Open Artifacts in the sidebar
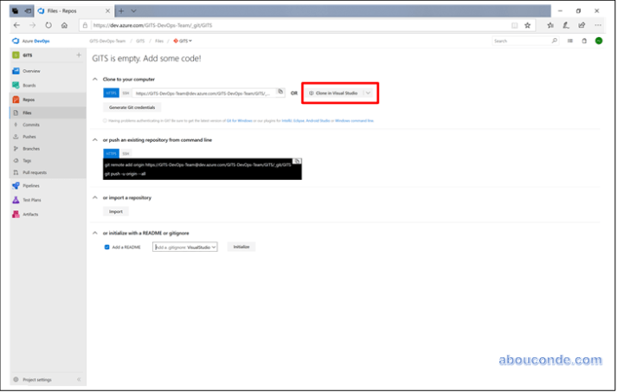This screenshot has width=618, height=392. pyautogui.click(x=30, y=213)
